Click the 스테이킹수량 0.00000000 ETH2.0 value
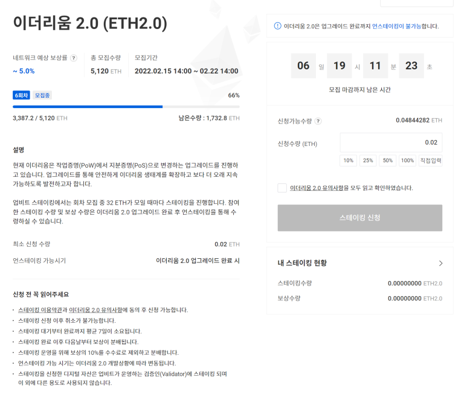Screen dimensions: 467x406 click(415, 284)
